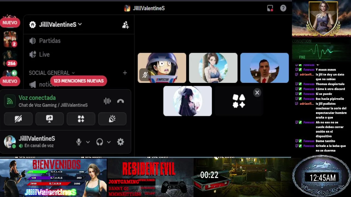Toggle noise suppression waveform icon
Viewport: 351px width, 197px height.
[107, 101]
